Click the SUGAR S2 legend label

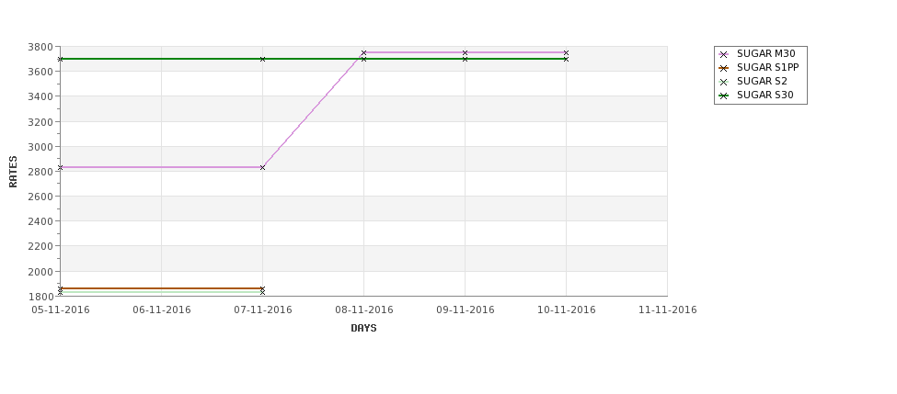762,81
